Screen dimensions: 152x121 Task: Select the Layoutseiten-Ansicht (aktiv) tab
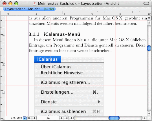(29, 9)
